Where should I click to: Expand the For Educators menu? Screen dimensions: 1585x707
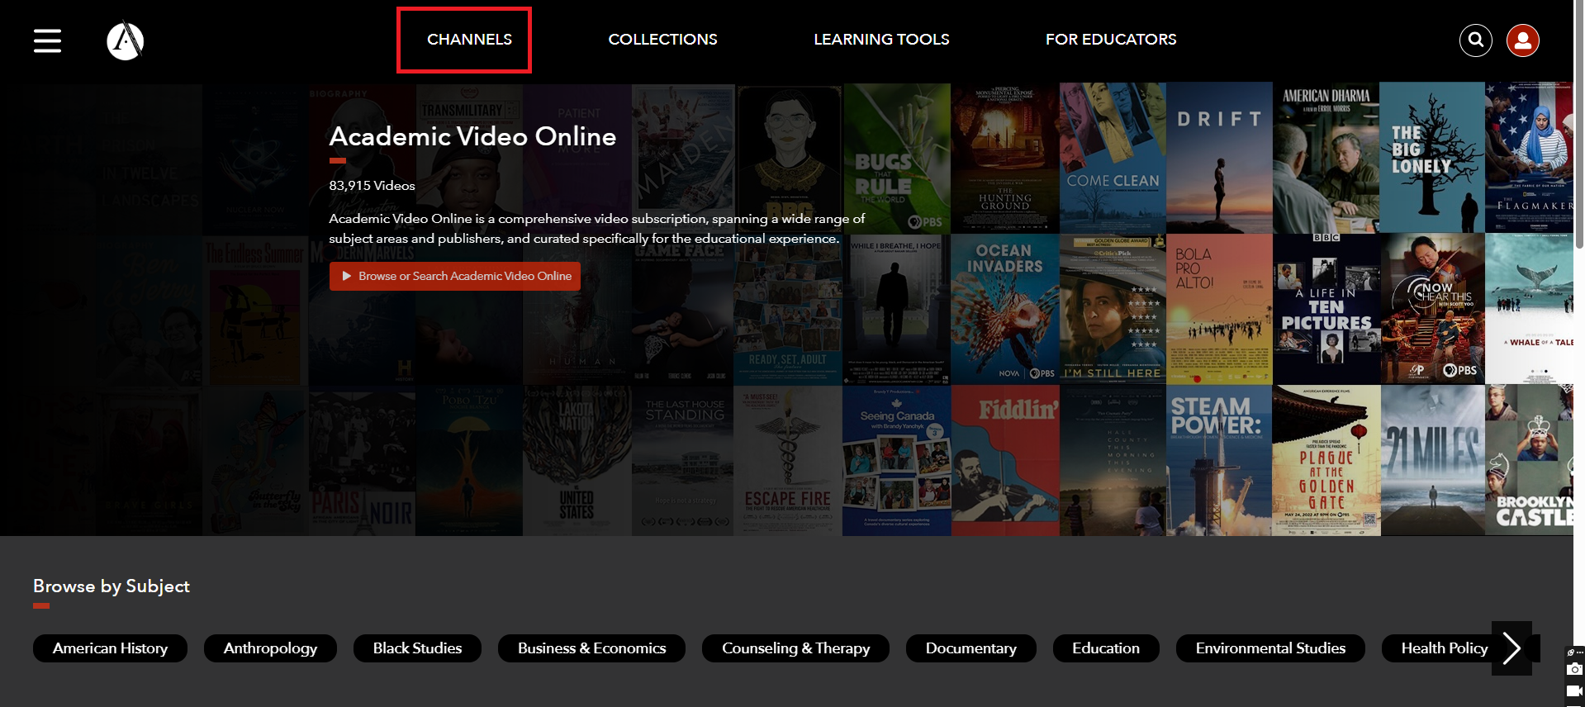point(1111,40)
